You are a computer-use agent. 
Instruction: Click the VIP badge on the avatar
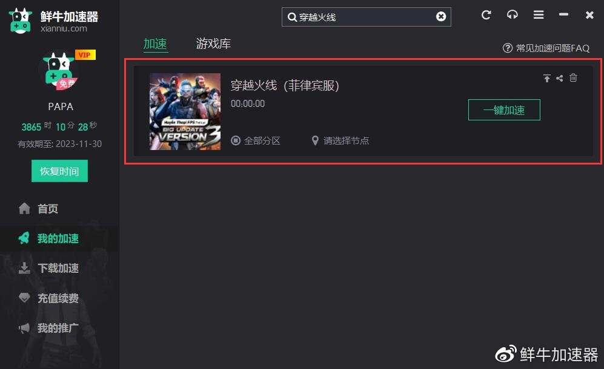84,54
